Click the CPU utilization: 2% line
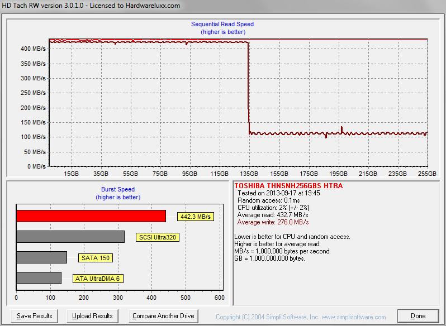Image resolution: width=446 pixels, height=326 pixels. [x=273, y=208]
